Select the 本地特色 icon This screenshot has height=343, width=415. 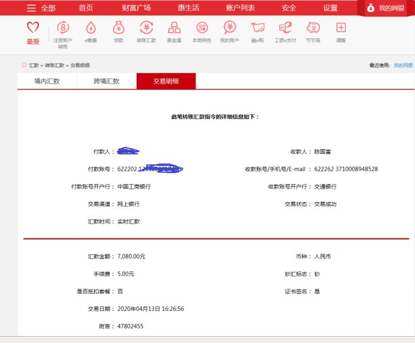tap(202, 29)
